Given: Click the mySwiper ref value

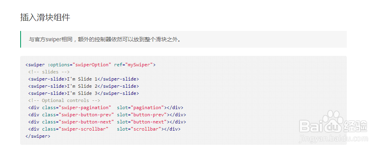Looking at the screenshot, I should point(139,65).
